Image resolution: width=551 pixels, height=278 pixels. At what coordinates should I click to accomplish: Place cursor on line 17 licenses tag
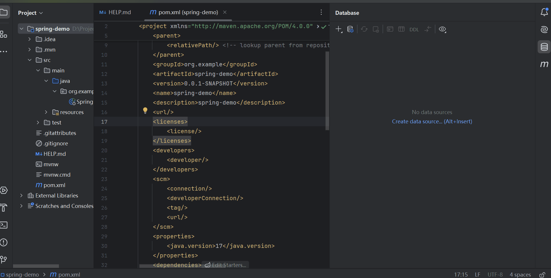170,122
